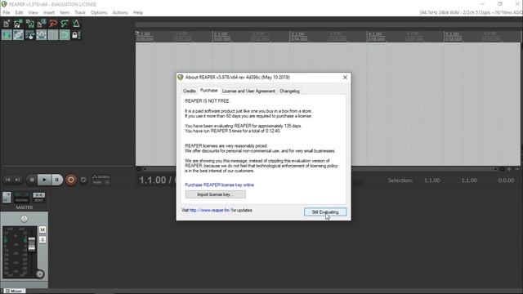Click the Open project toolbar icon
Screen dimensions: 523x294
[18, 24]
